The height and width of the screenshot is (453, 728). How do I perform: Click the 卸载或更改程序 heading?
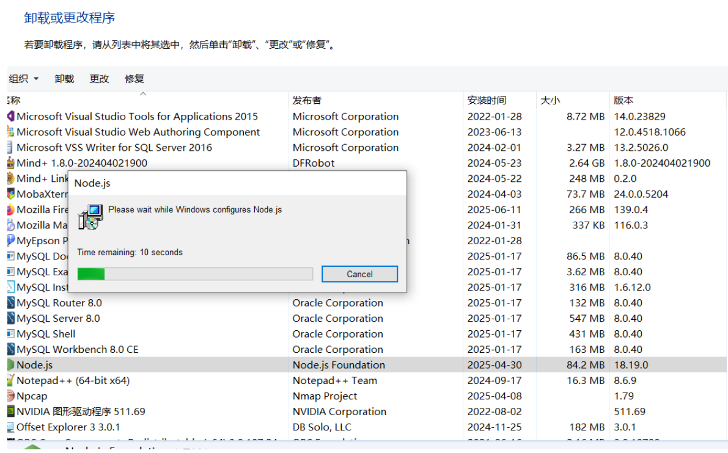click(x=70, y=18)
